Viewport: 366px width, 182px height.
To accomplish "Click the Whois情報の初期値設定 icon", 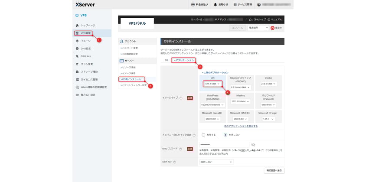I will (x=77, y=87).
